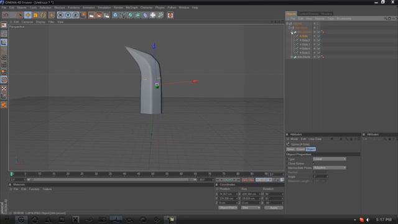Viewport: 398px width, 224px height.
Task: Click the orange system tray icon
Action: coord(361,220)
